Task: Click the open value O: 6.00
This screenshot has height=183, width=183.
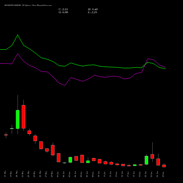Action: pyautogui.click(x=63, y=12)
